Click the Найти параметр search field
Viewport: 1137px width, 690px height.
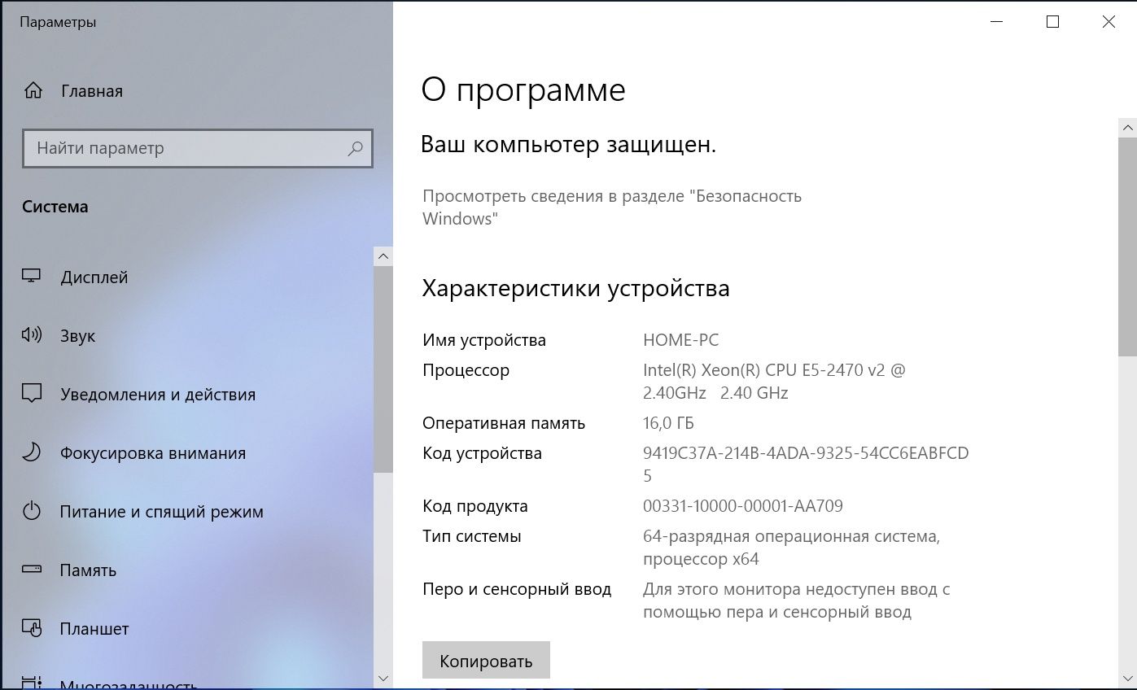(197, 148)
